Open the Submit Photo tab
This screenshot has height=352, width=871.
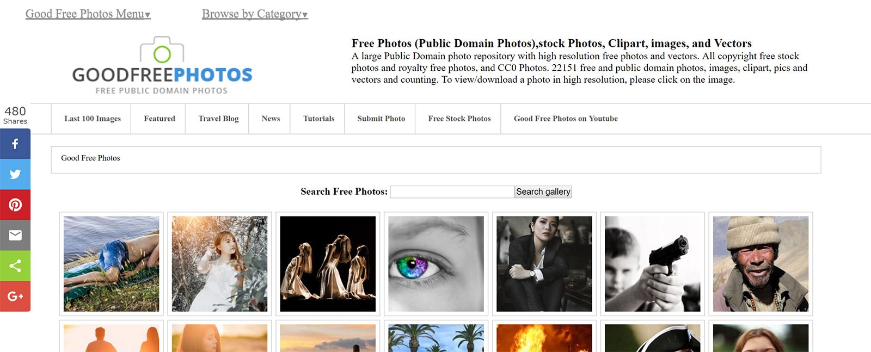coord(381,119)
